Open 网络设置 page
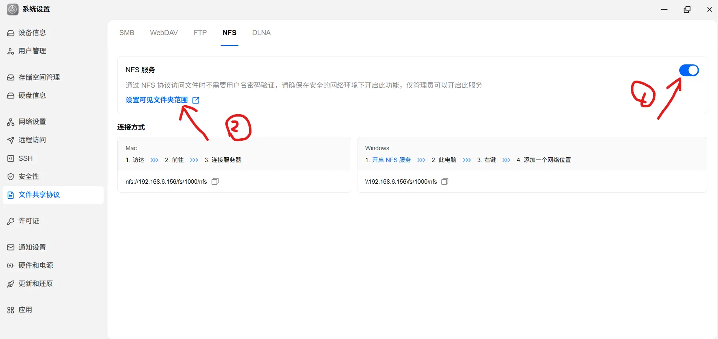The height and width of the screenshot is (339, 718). (x=53, y=122)
